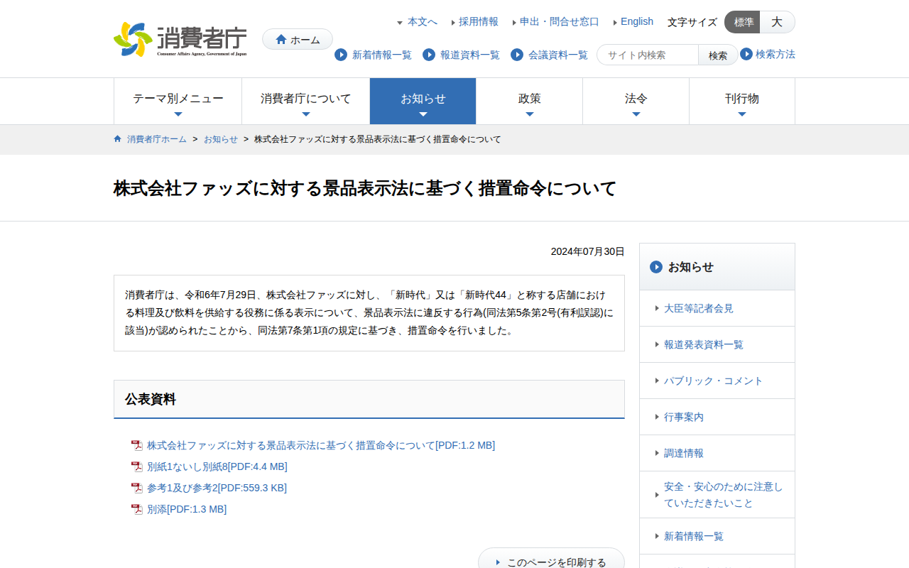The height and width of the screenshot is (568, 909).
Task: Click PDF icon beside 別添 file
Action: click(x=137, y=510)
